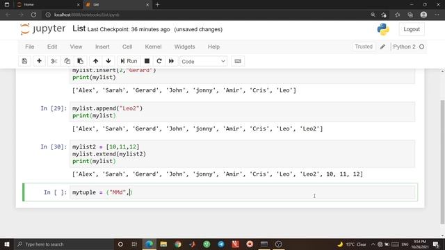Close the Home browser tab
The width and height of the screenshot is (445, 250).
(79, 5)
